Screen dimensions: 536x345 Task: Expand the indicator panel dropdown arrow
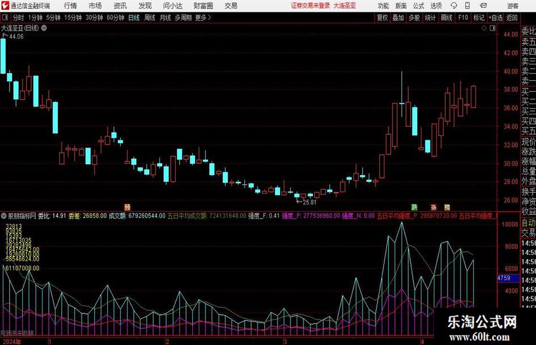point(4,216)
